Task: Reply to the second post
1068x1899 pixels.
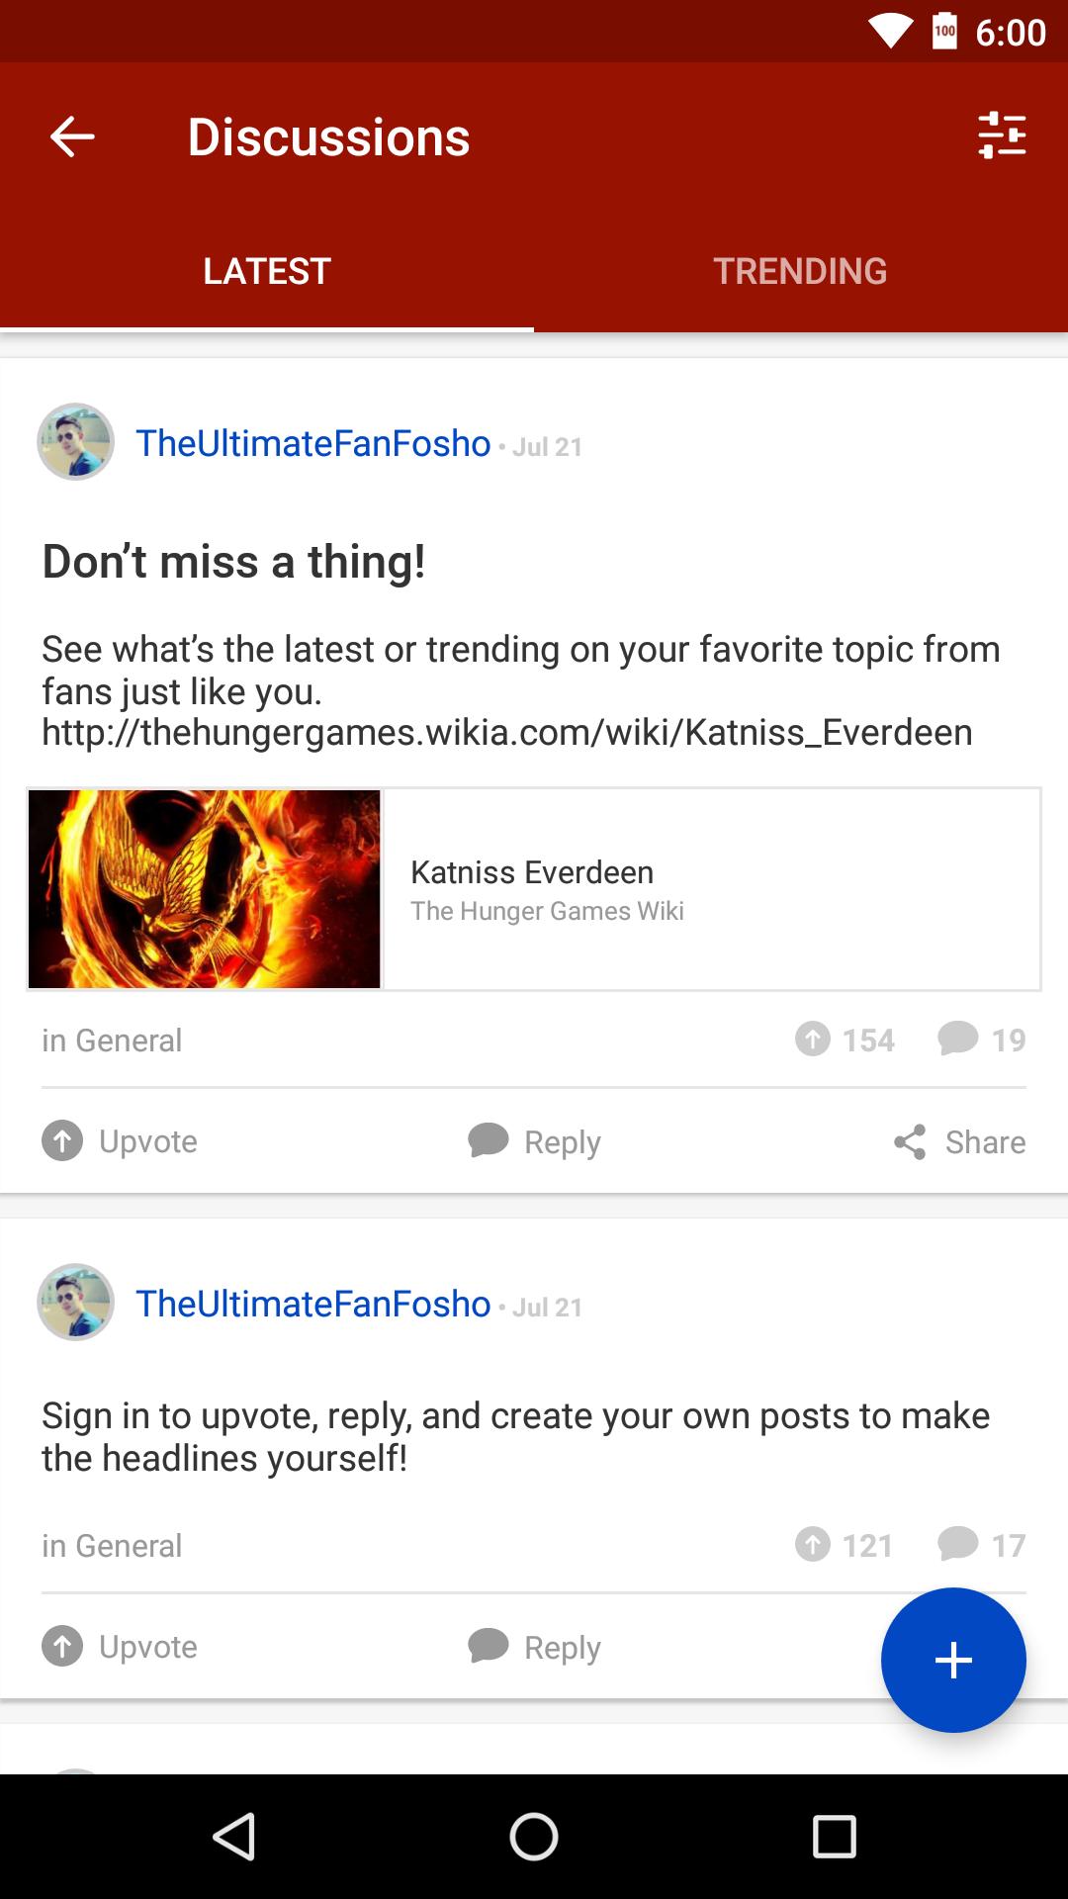Action: (x=533, y=1647)
